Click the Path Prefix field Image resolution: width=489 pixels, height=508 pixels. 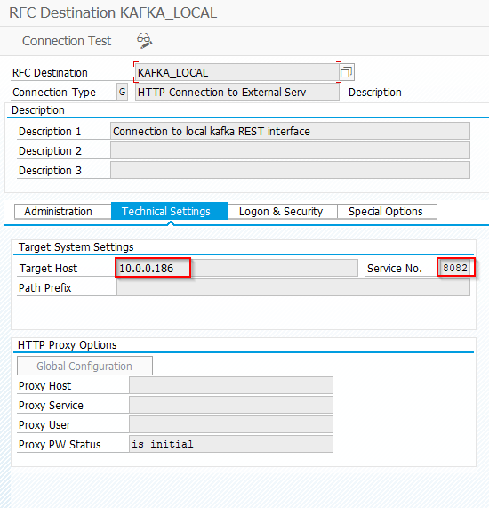tap(293, 287)
